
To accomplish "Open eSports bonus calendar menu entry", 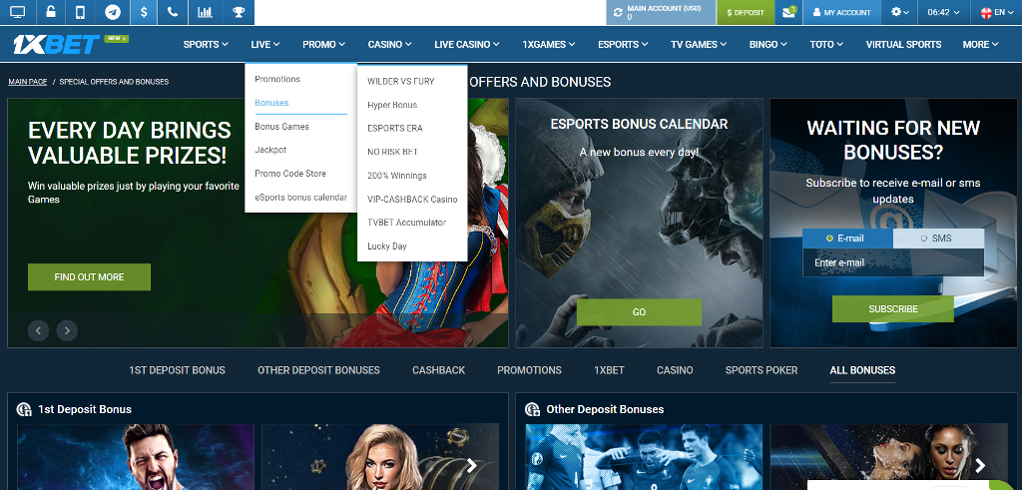I will [301, 197].
